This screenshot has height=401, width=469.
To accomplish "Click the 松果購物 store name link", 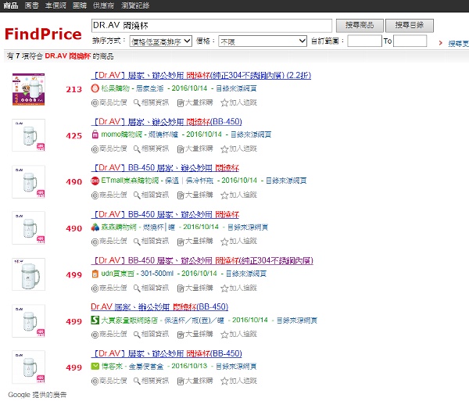I will click(116, 88).
